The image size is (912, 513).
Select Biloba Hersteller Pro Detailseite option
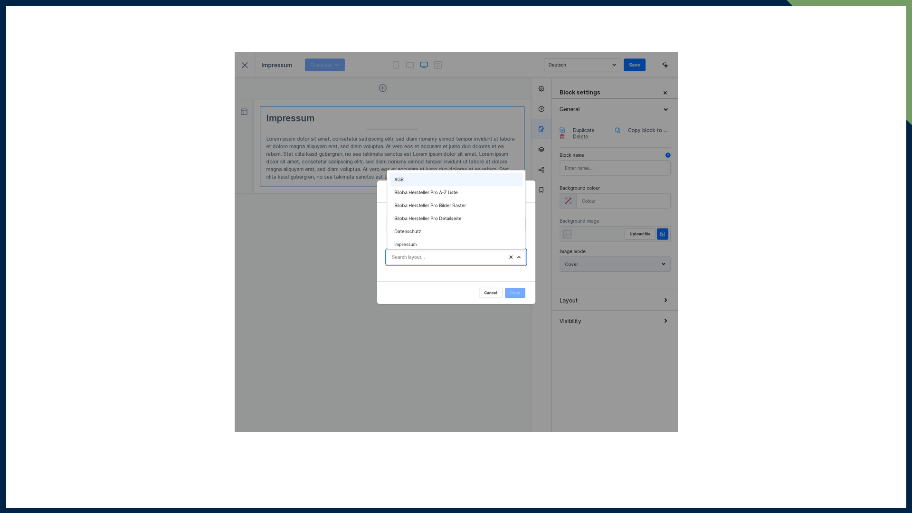tap(456, 218)
